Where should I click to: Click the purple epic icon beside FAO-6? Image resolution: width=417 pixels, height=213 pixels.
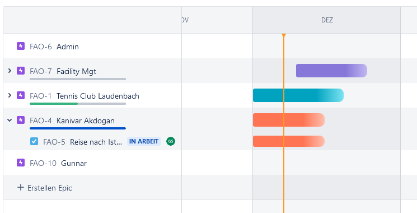coord(21,46)
